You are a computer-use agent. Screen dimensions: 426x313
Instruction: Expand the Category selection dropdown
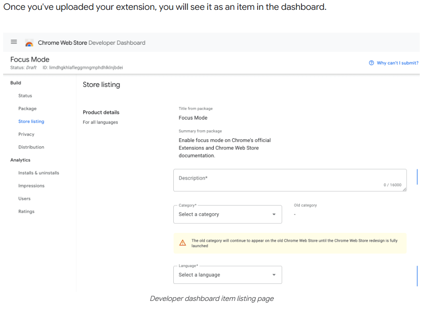(x=273, y=214)
